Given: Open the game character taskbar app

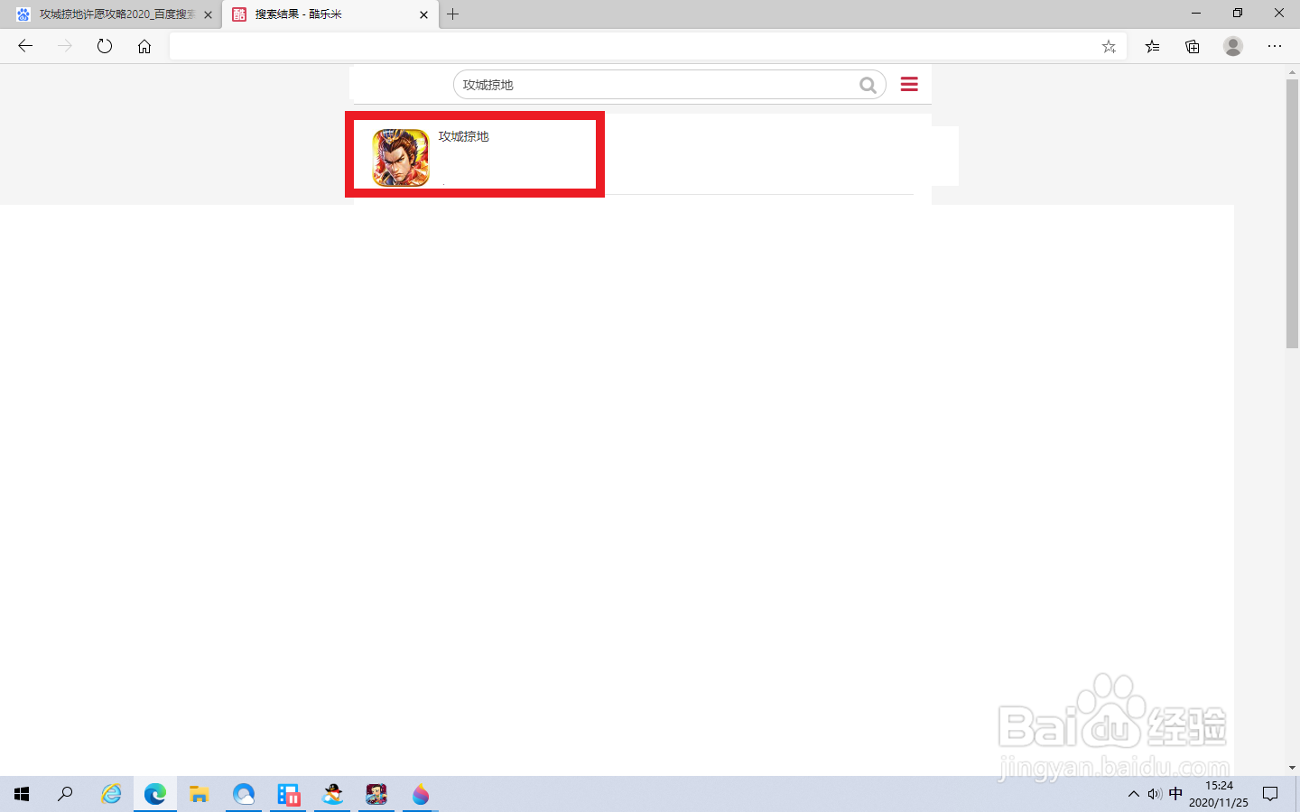Looking at the screenshot, I should (376, 794).
